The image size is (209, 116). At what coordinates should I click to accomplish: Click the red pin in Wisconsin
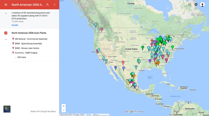[152, 41]
